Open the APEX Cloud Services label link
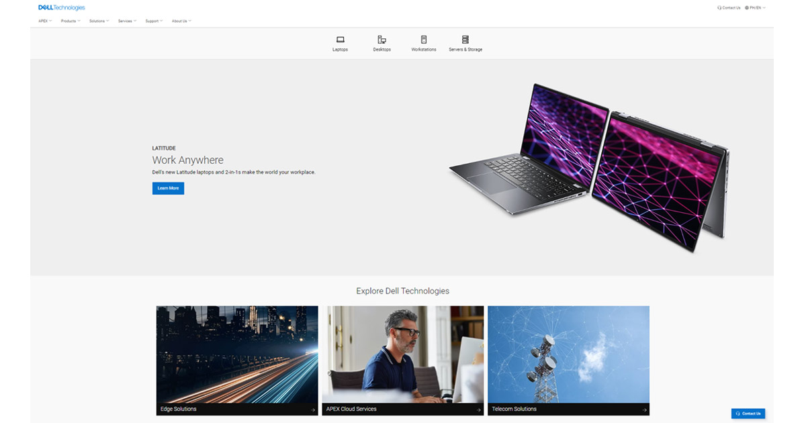The width and height of the screenshot is (806, 423). pyautogui.click(x=351, y=409)
